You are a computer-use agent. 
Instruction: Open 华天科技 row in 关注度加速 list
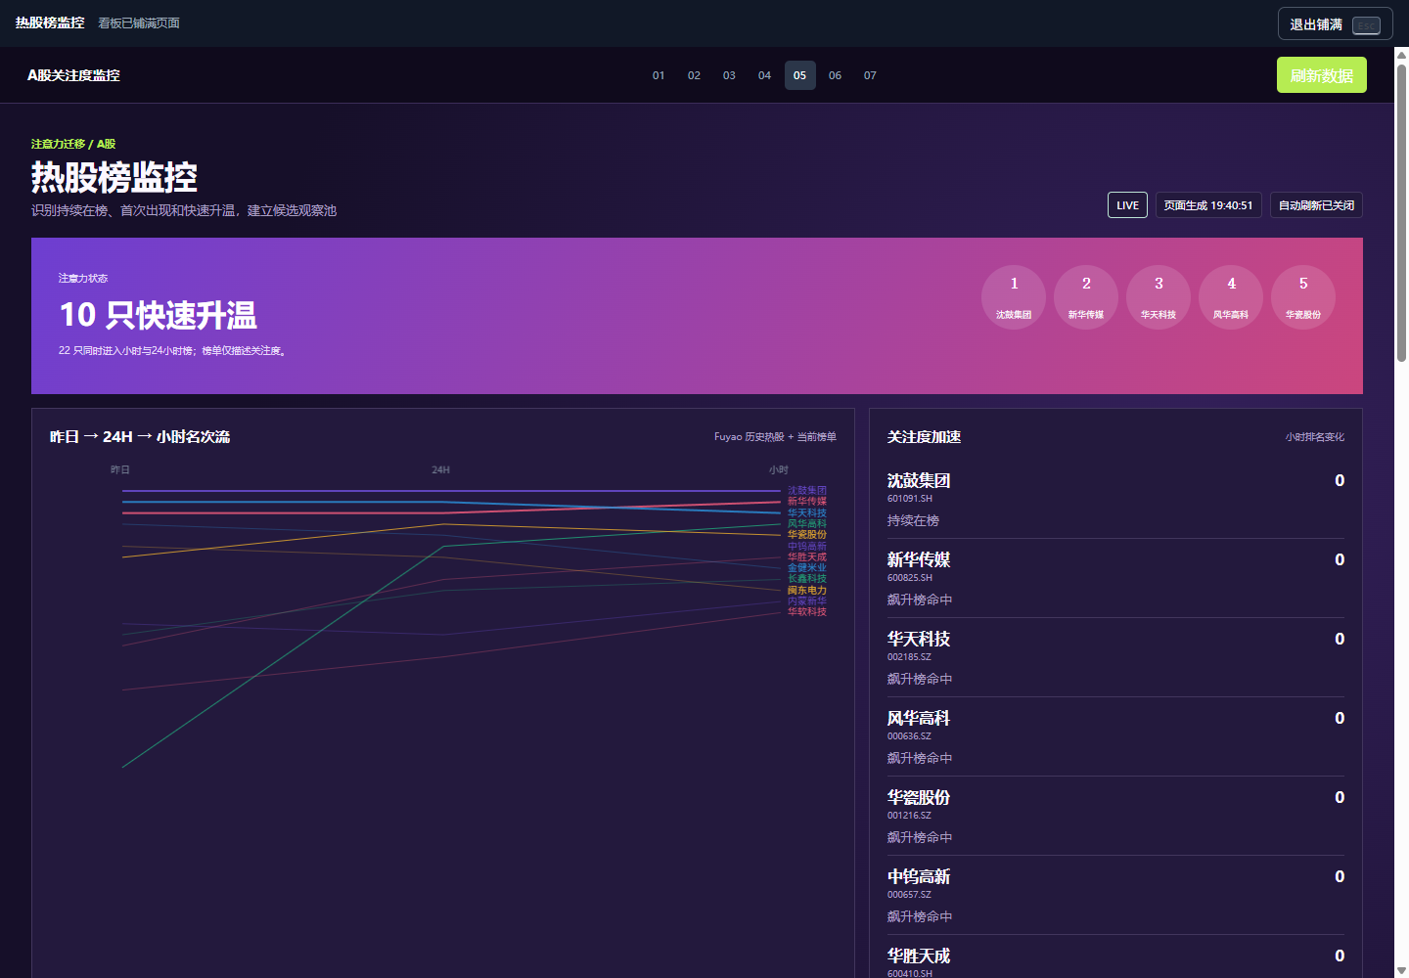pos(1115,658)
